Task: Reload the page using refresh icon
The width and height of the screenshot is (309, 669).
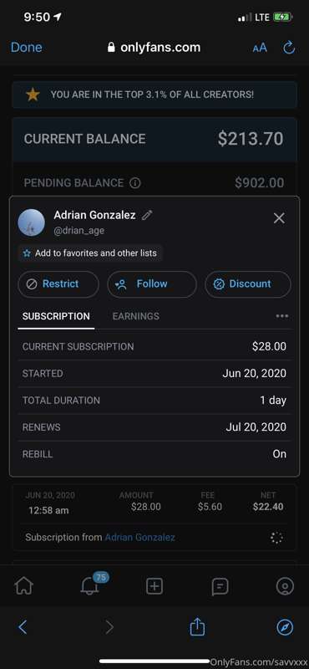Action: click(290, 48)
